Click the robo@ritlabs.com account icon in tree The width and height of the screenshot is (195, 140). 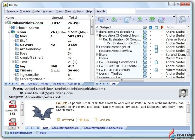click(9, 23)
